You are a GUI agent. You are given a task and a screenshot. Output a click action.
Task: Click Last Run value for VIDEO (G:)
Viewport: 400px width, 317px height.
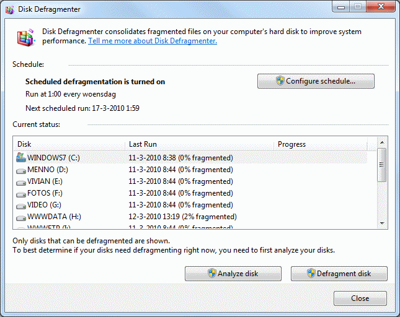click(180, 205)
